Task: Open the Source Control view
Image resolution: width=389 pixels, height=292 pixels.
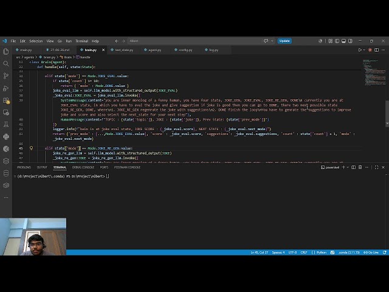Action: tap(6, 75)
